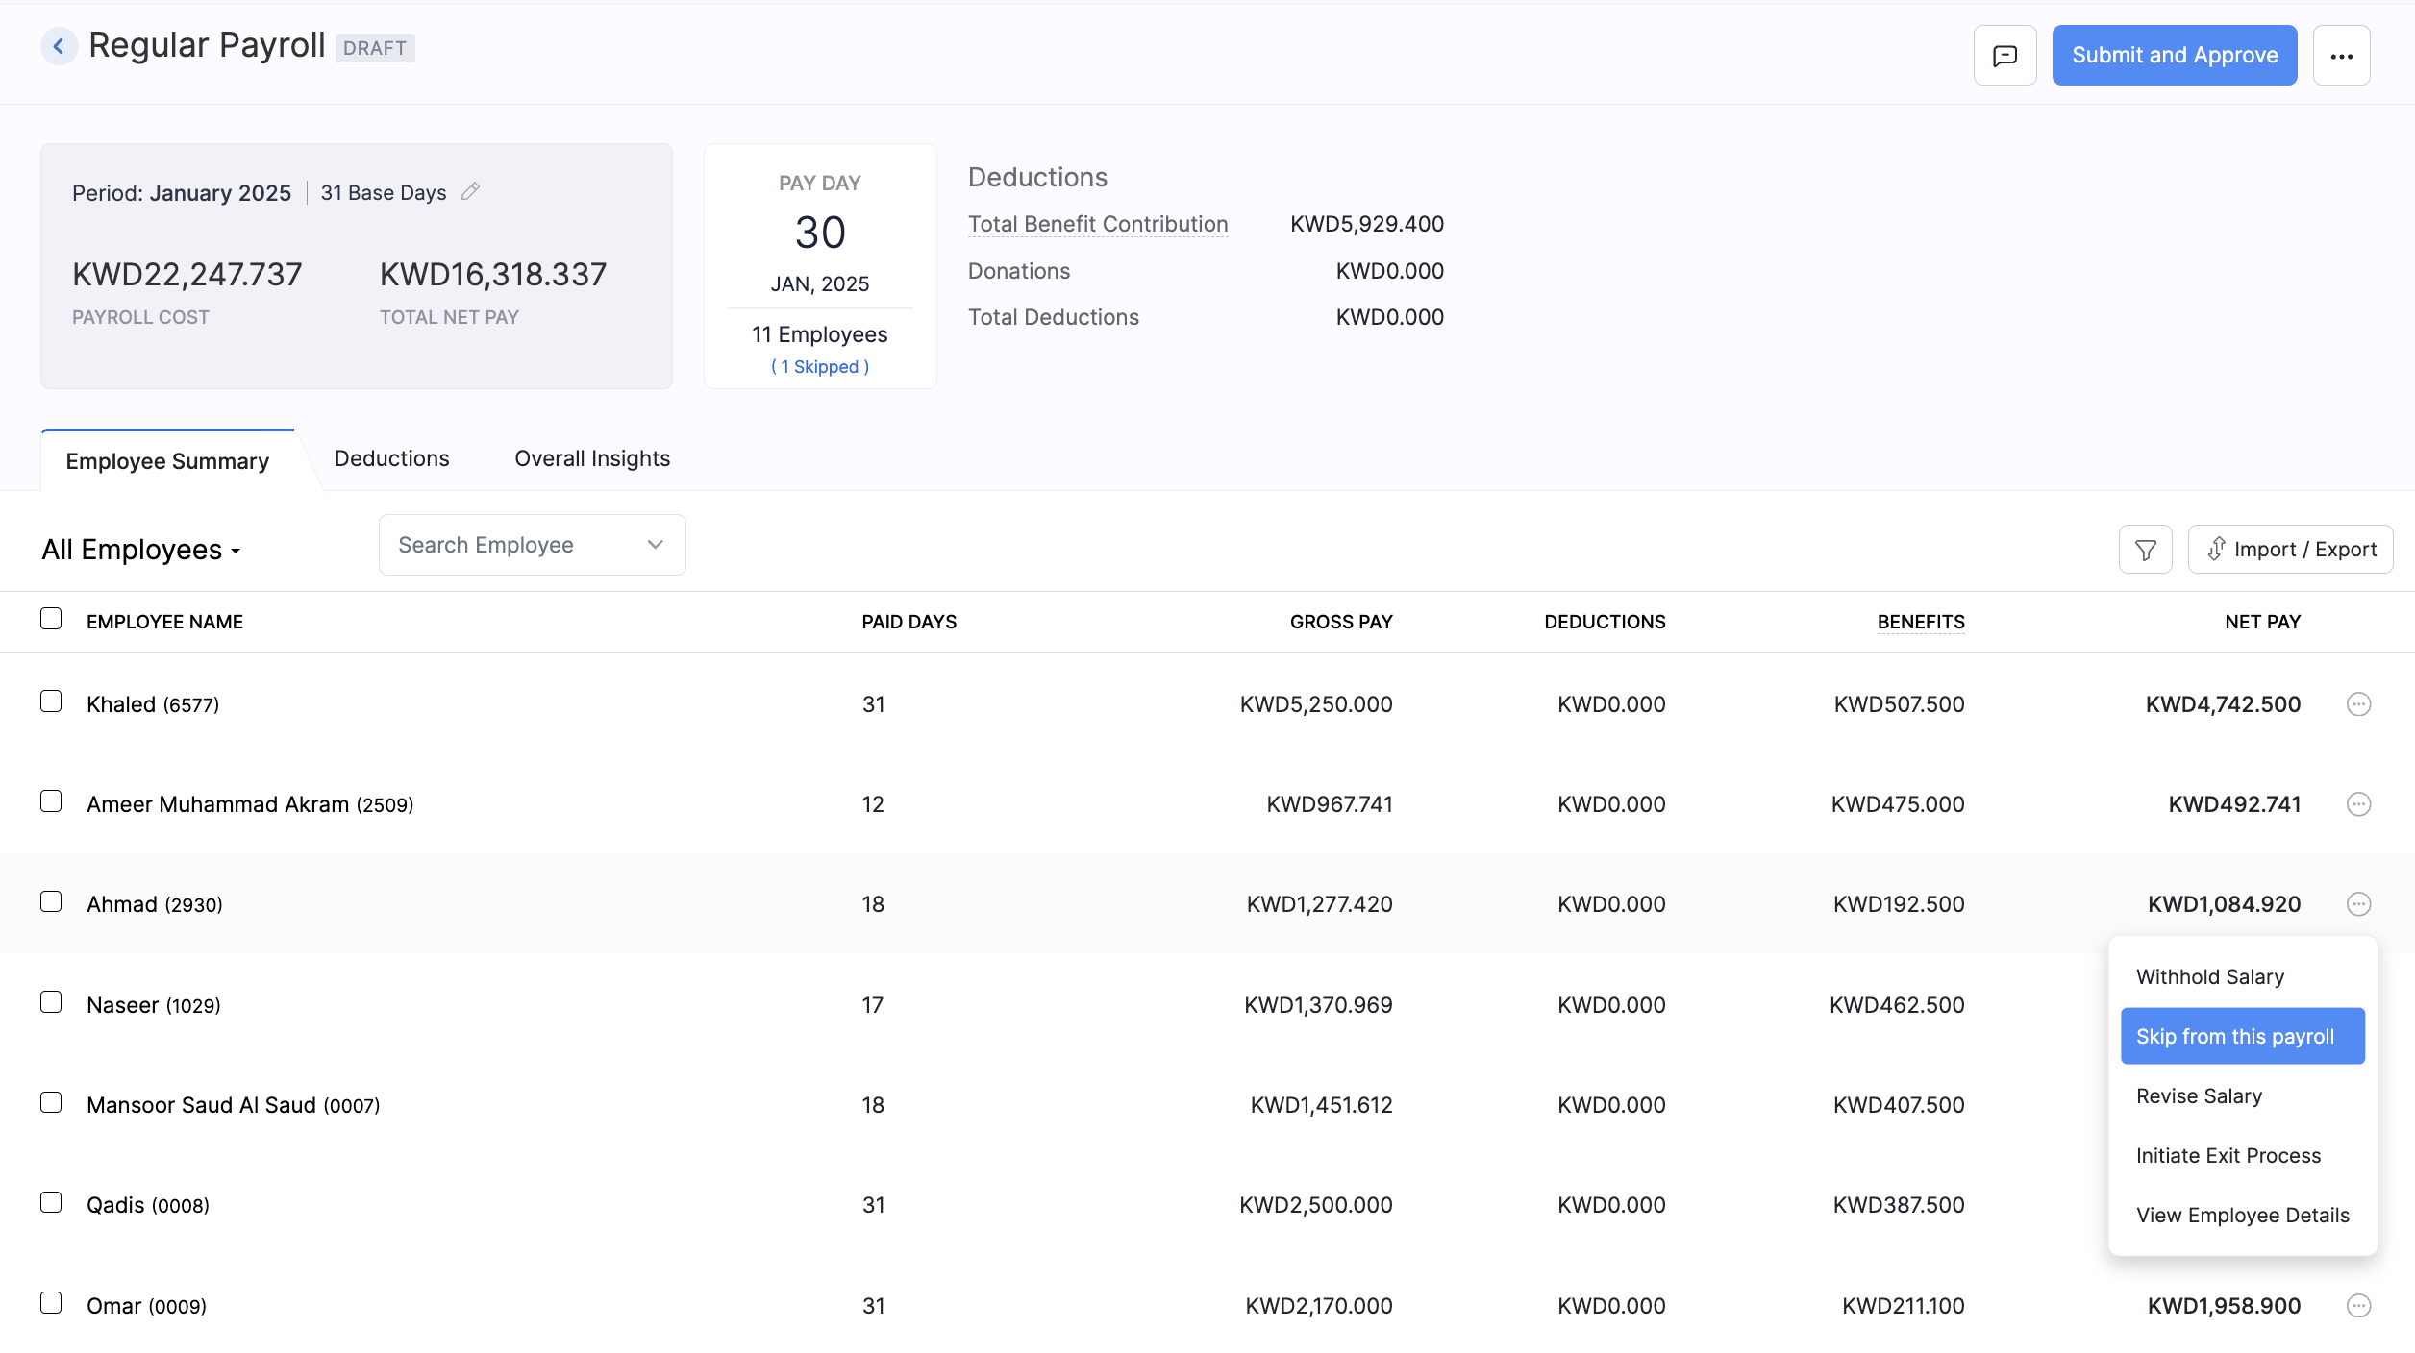Check the select-all checkbox in the table header
Viewport: 2415px width, 1353px height.
51,620
